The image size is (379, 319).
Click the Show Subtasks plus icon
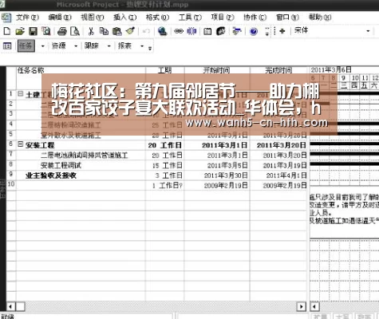click(x=282, y=31)
